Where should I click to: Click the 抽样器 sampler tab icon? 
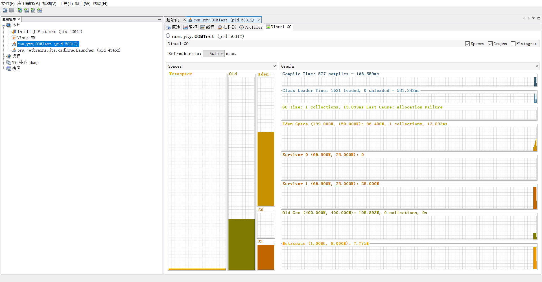pyautogui.click(x=220, y=27)
